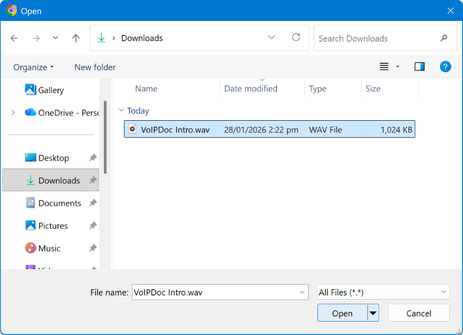Click the Cancel button
Image resolution: width=463 pixels, height=335 pixels.
tap(418, 313)
